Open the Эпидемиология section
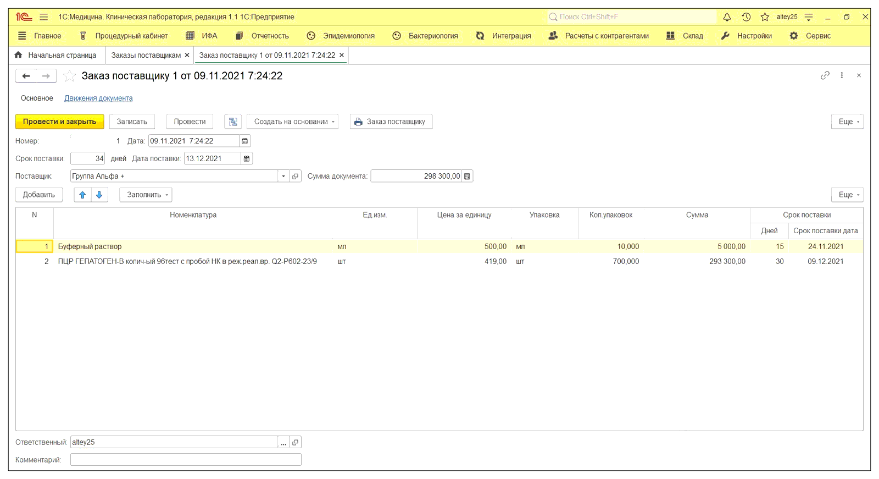Image resolution: width=879 pixels, height=479 pixels. click(341, 36)
